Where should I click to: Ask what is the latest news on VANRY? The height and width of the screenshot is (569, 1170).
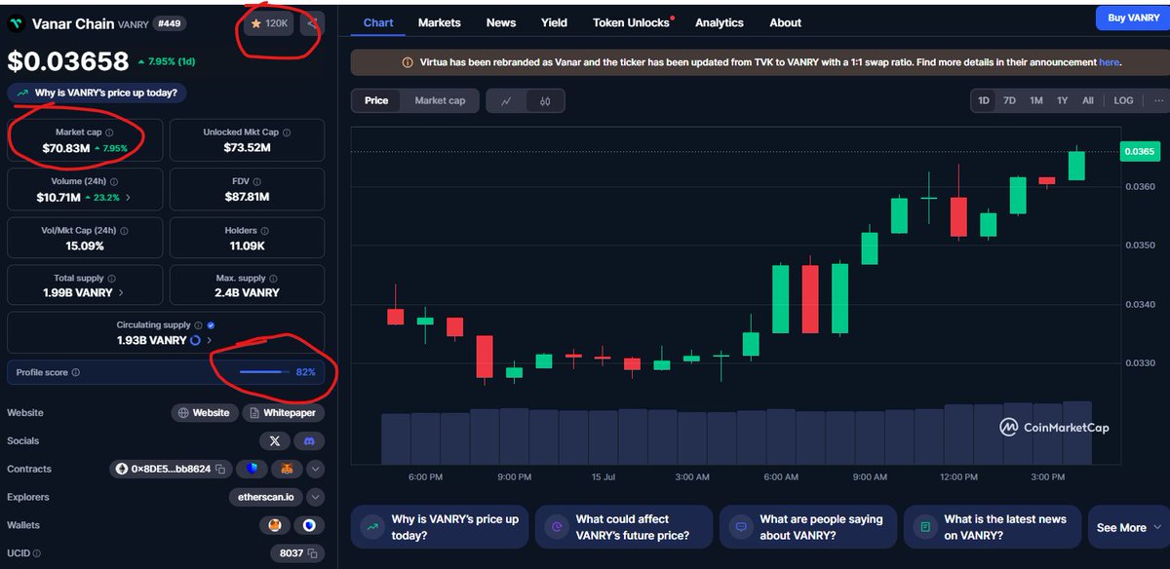pyautogui.click(x=992, y=527)
